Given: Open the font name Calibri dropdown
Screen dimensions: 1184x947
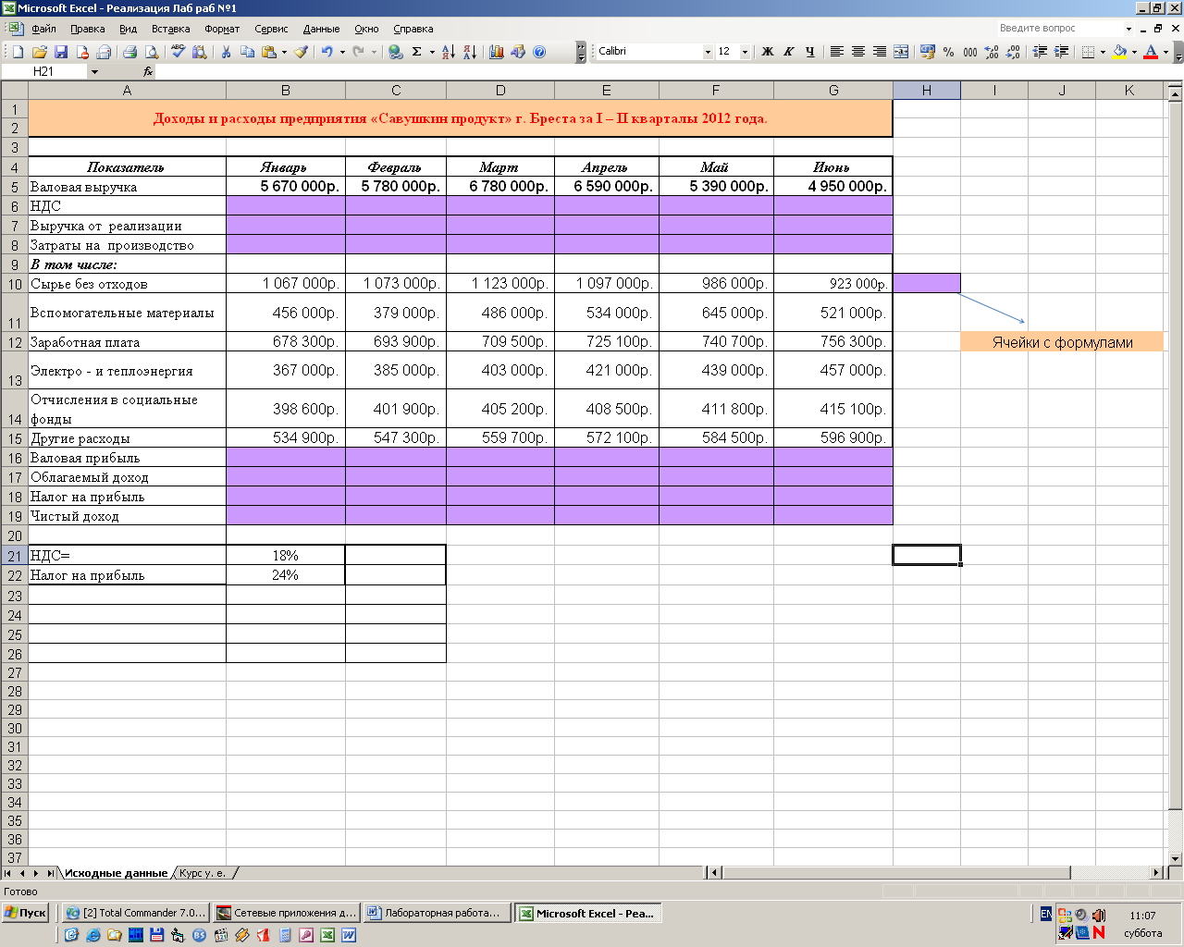Looking at the screenshot, I should pyautogui.click(x=708, y=52).
